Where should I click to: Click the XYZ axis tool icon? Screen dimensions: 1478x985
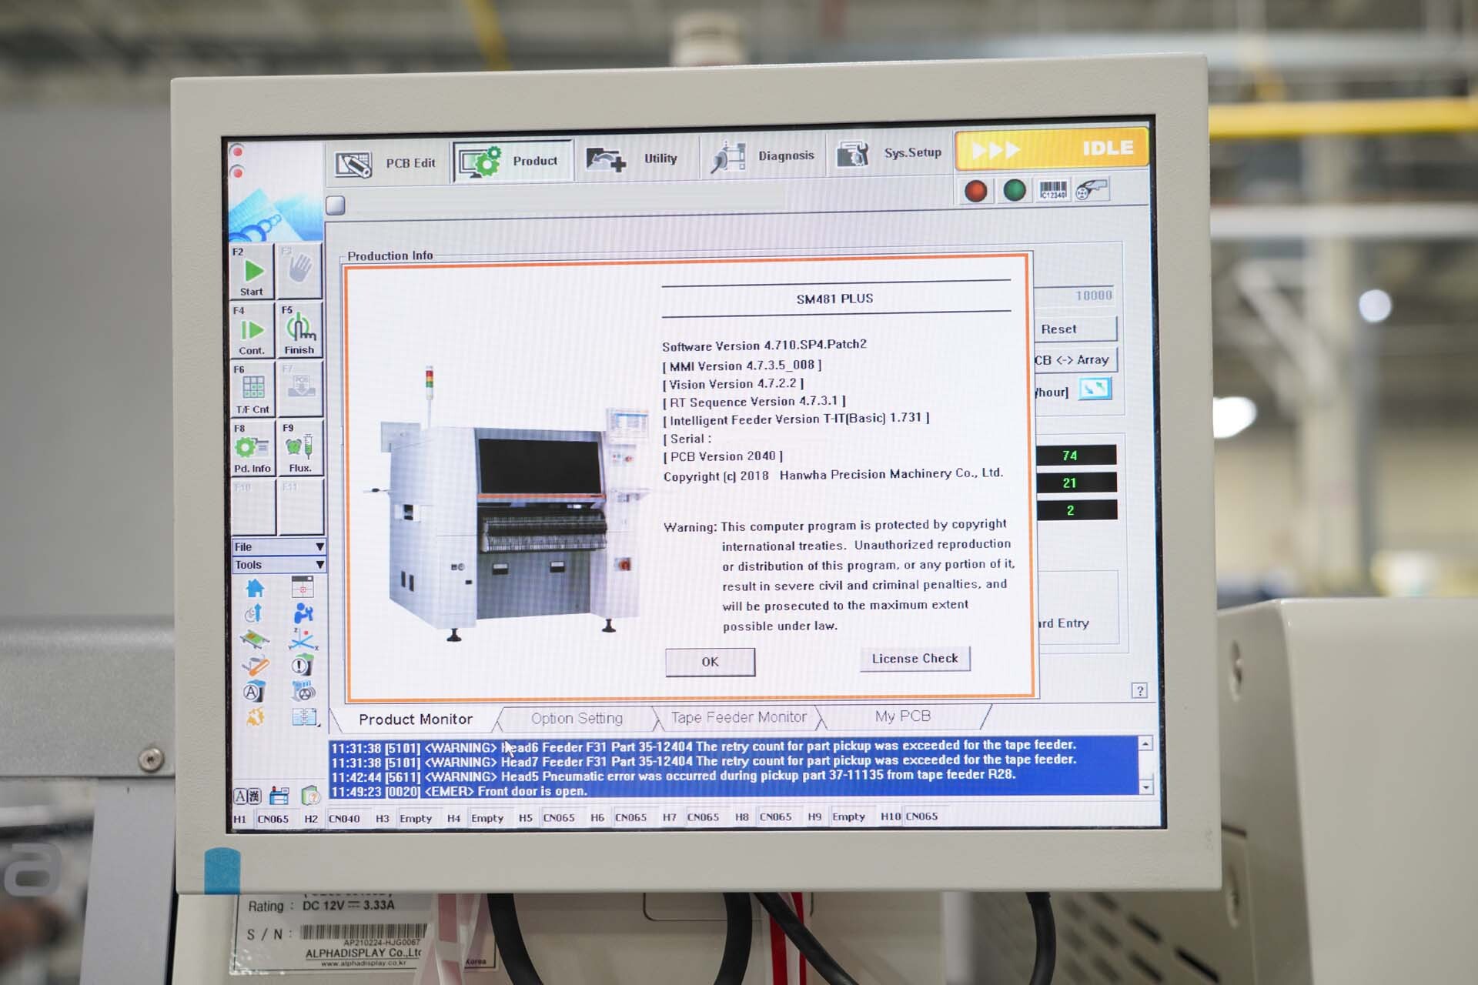click(x=303, y=639)
